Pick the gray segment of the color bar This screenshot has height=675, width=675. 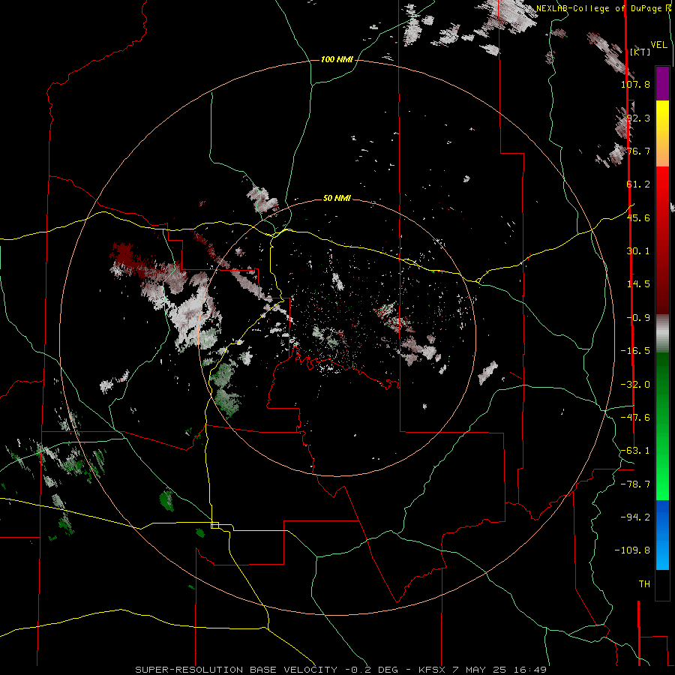point(662,334)
